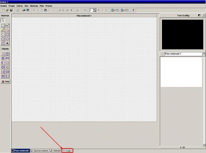Switch to the Melodie tab

[x=56, y=150]
